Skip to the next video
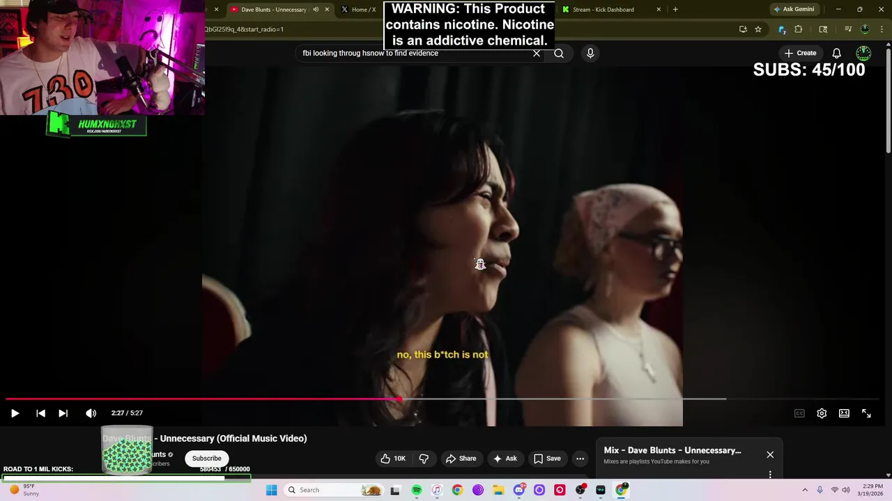 (63, 413)
